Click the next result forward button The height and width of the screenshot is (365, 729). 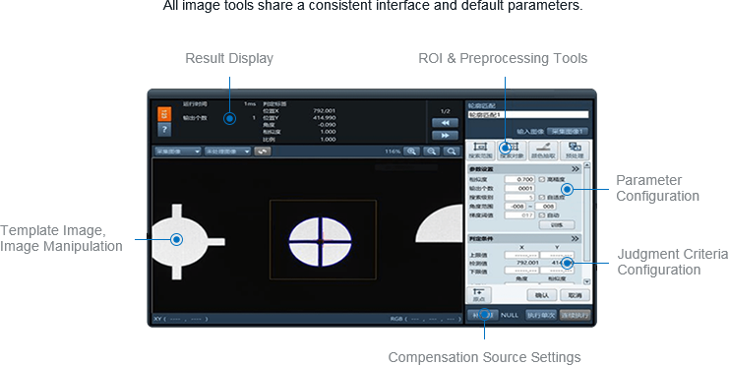(445, 136)
